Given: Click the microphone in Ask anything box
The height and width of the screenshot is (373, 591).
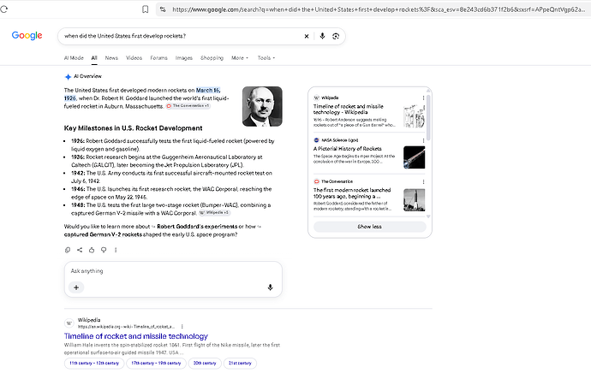Looking at the screenshot, I should (x=270, y=287).
